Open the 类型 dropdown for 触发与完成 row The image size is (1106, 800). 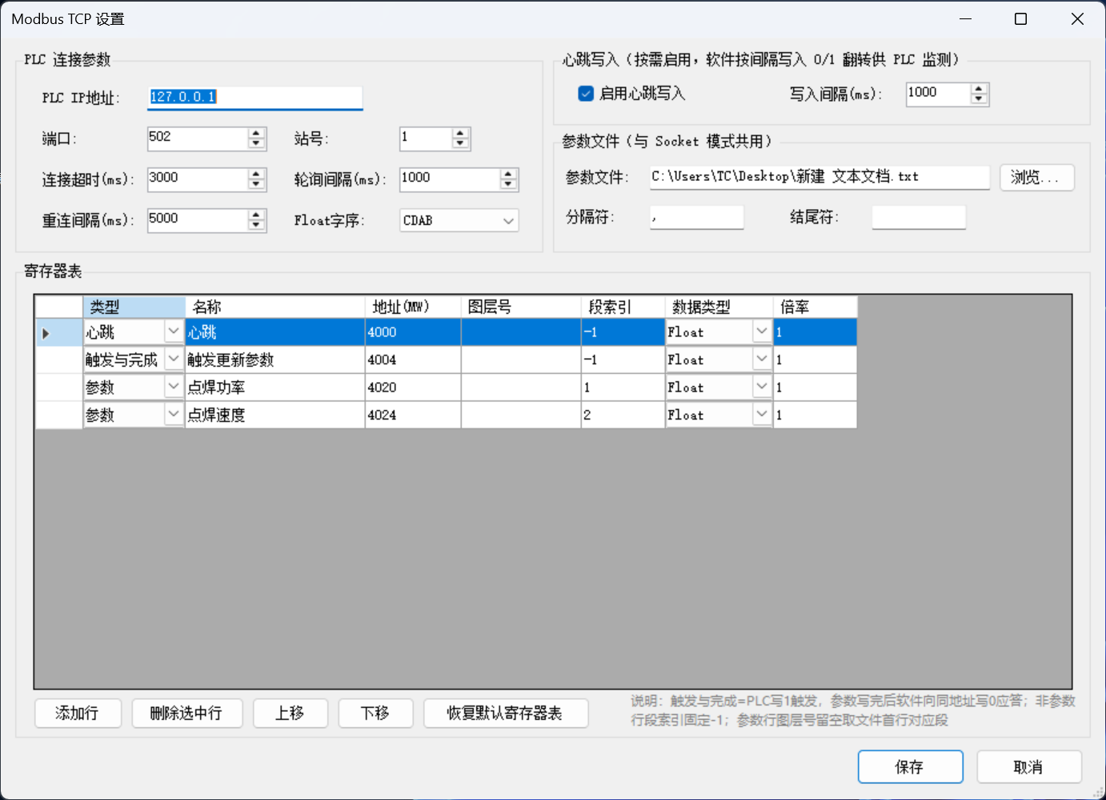click(x=174, y=360)
